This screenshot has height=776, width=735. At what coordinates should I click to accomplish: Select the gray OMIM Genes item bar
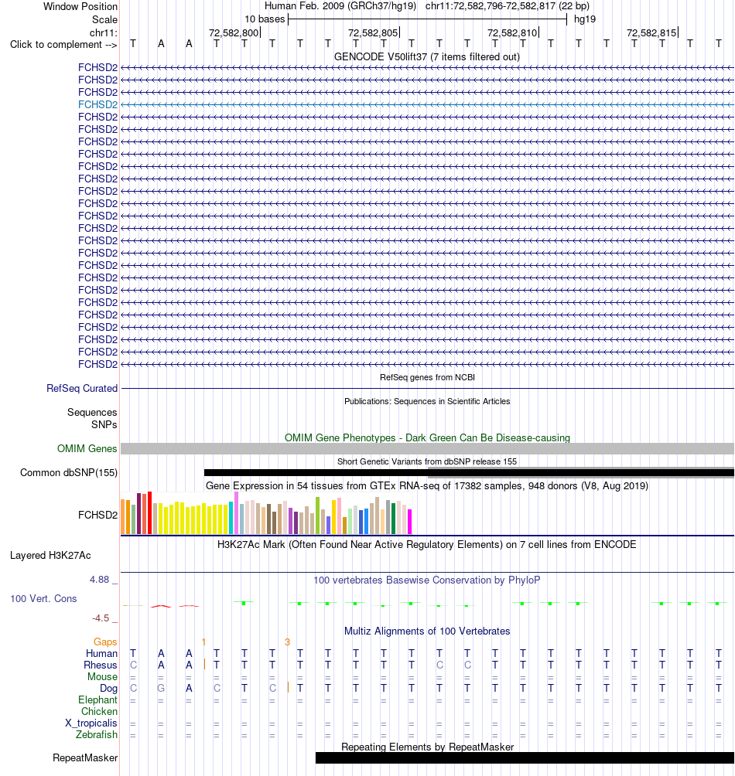click(427, 449)
